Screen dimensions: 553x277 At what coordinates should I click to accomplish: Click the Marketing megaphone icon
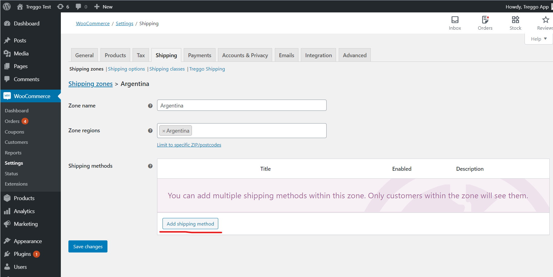tap(7, 224)
